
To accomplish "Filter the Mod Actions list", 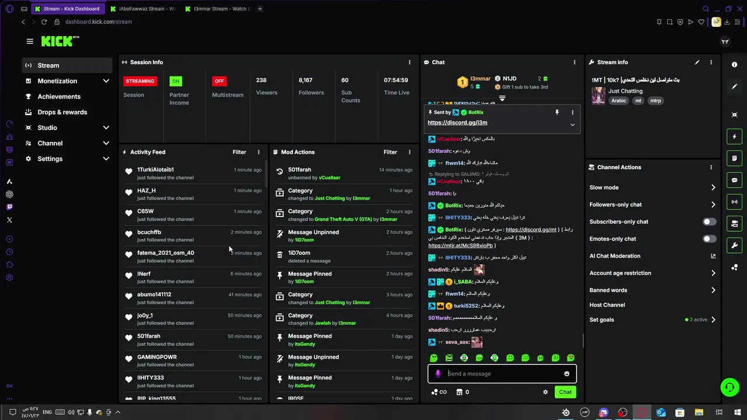I will pyautogui.click(x=390, y=152).
